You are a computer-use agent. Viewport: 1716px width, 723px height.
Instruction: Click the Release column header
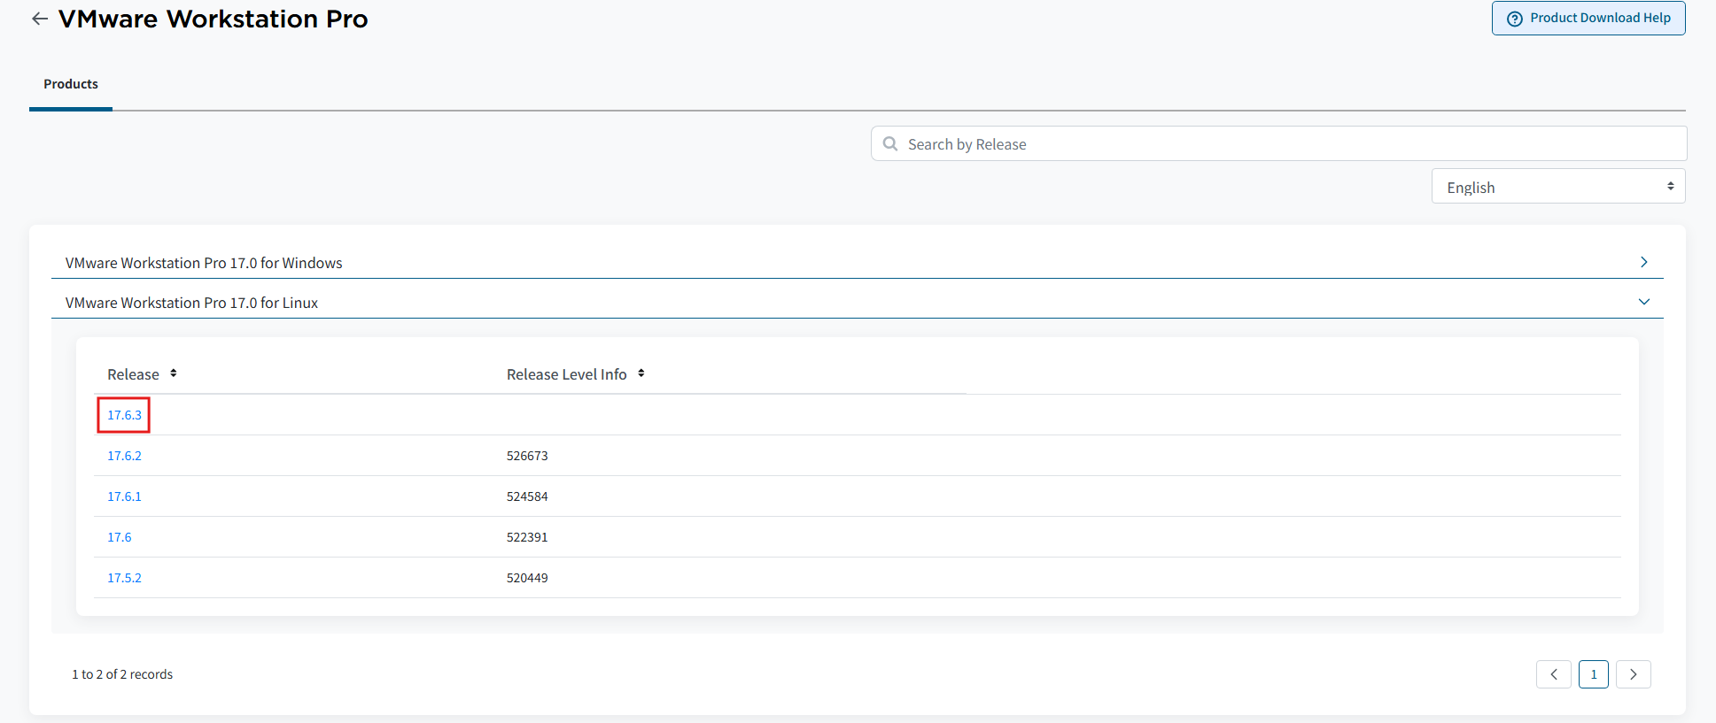coord(134,374)
